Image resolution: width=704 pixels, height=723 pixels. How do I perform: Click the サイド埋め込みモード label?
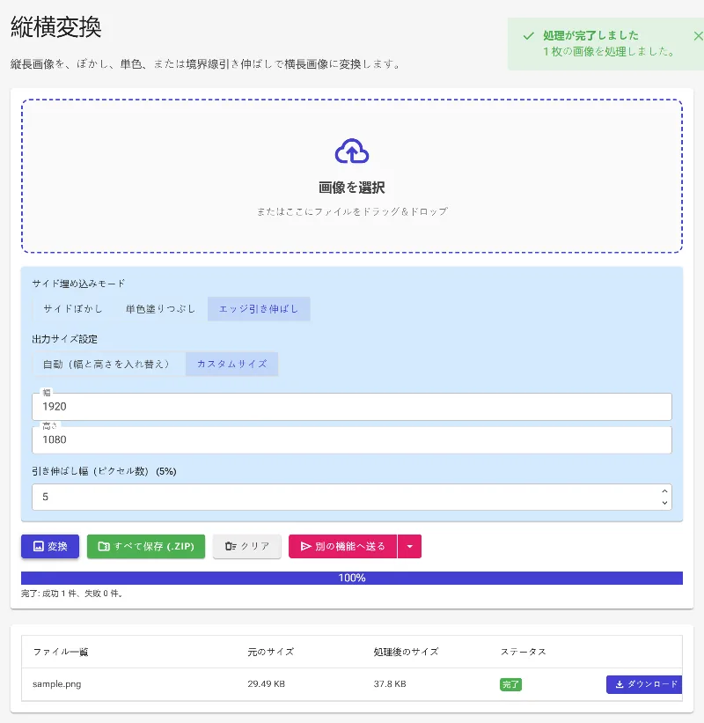click(x=78, y=284)
